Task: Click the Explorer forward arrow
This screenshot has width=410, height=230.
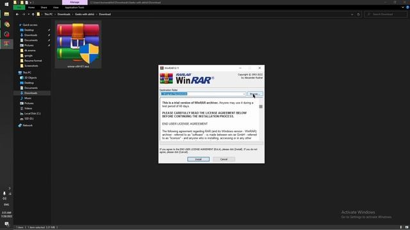Action: (24, 14)
